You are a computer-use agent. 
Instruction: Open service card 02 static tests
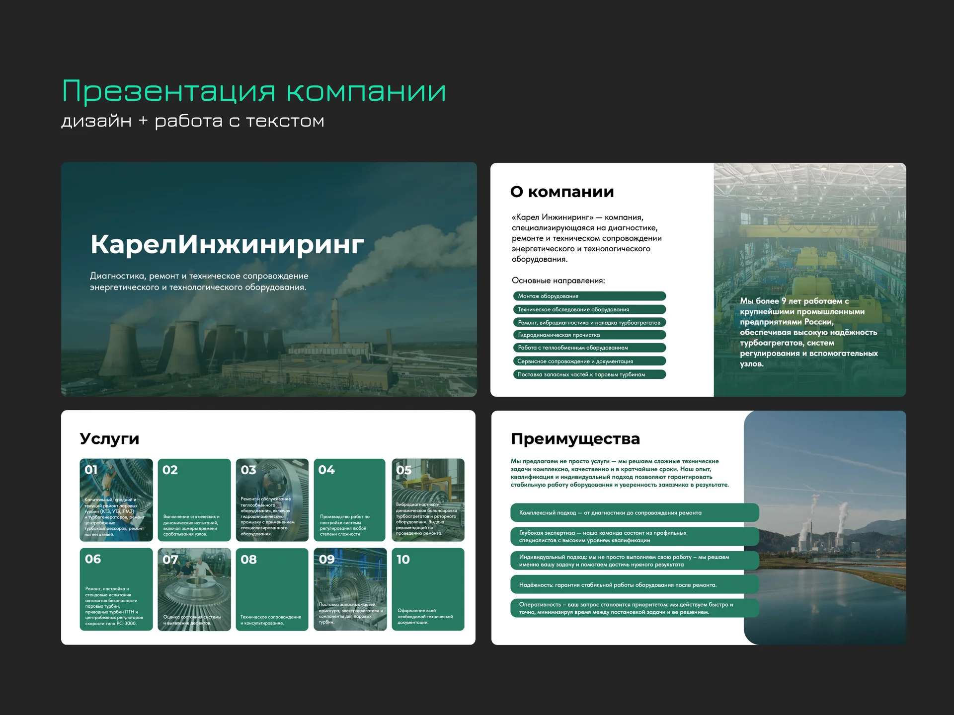point(194,500)
